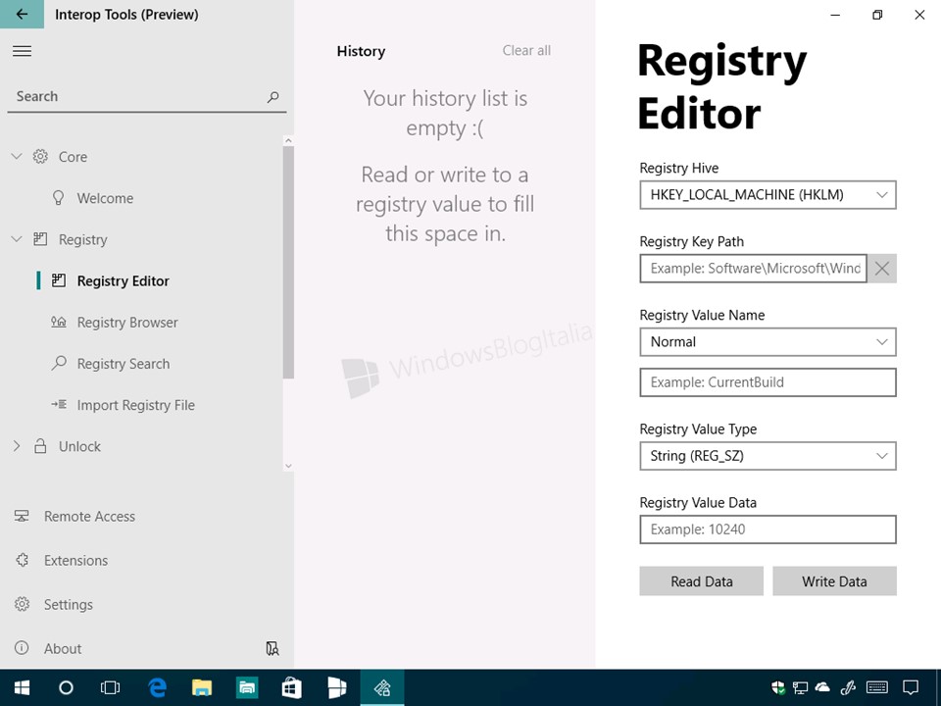Select Registry Editor in the sidebar
This screenshot has height=706, width=941.
click(x=124, y=280)
